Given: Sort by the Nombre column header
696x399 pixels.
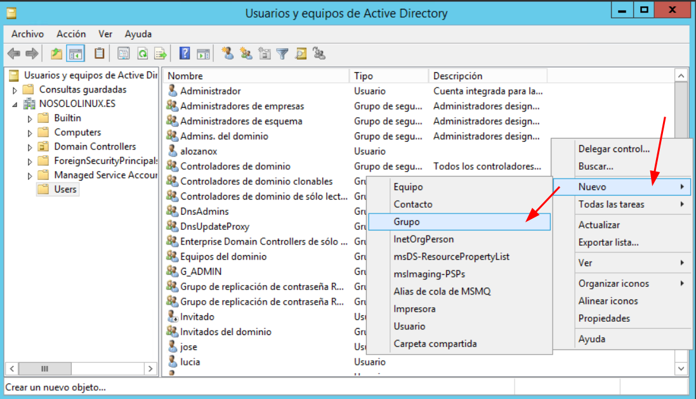Looking at the screenshot, I should pyautogui.click(x=254, y=76).
